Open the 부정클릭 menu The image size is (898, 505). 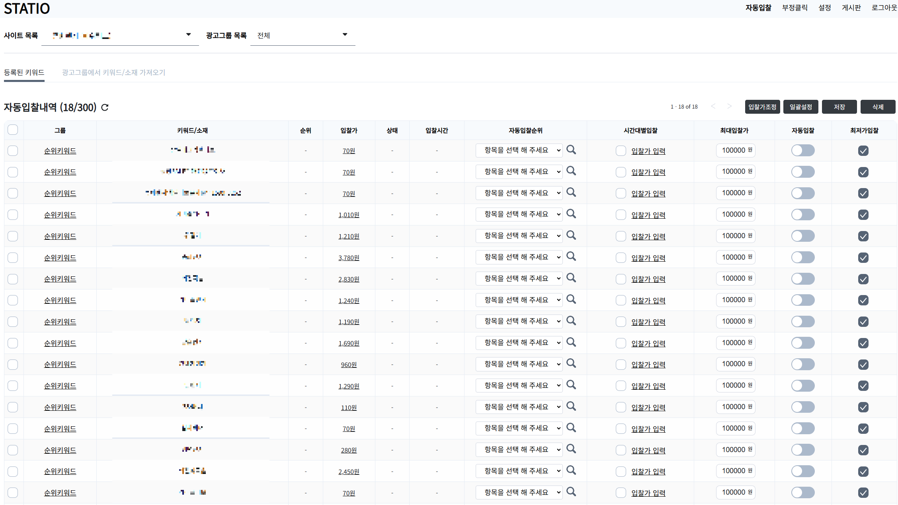[795, 8]
